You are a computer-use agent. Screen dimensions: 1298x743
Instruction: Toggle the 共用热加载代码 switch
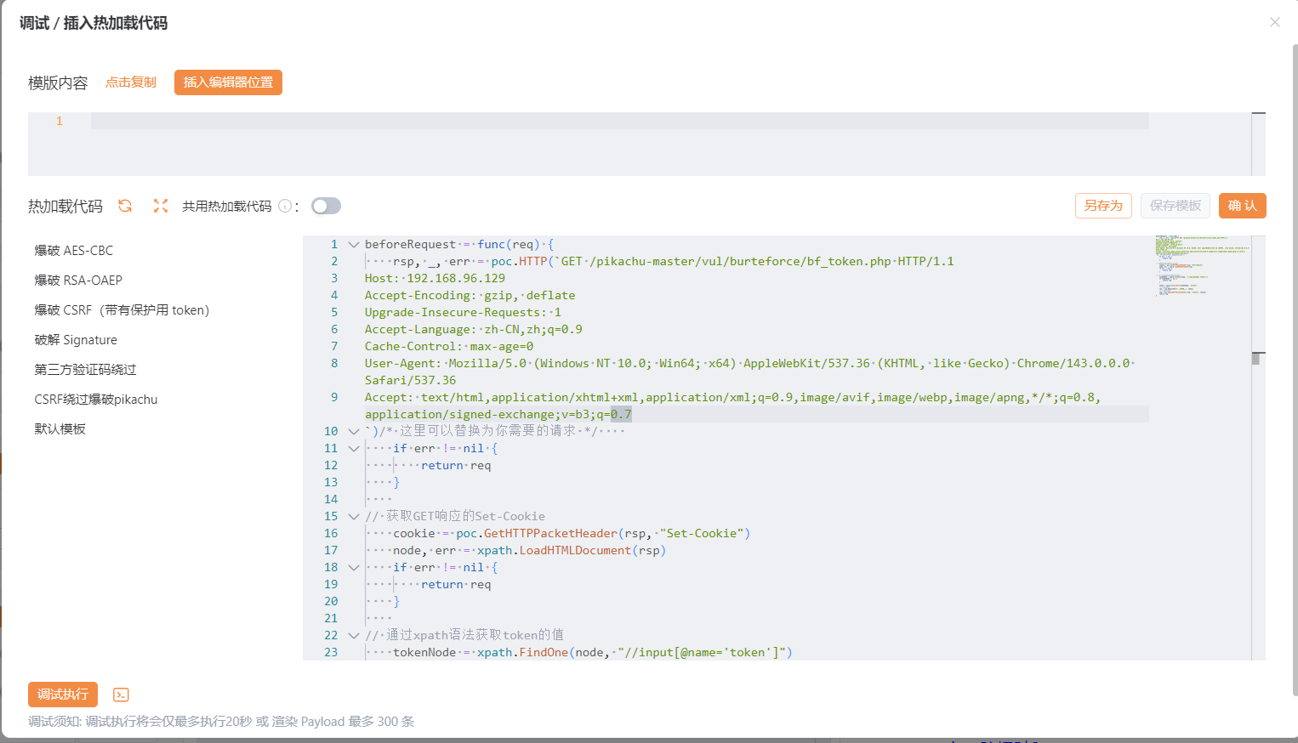(326, 206)
